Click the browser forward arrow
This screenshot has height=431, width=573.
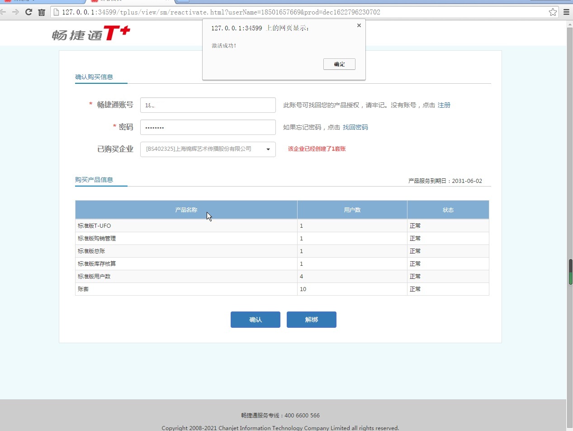pos(15,12)
